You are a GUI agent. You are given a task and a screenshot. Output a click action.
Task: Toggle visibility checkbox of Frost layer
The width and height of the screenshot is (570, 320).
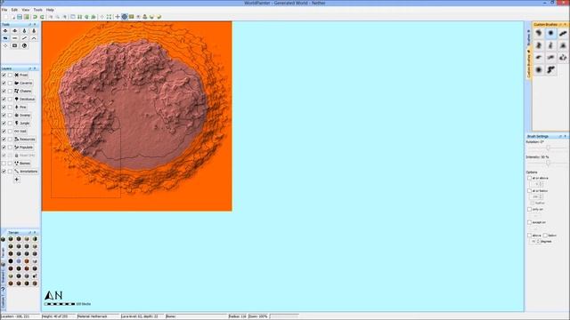point(4,75)
